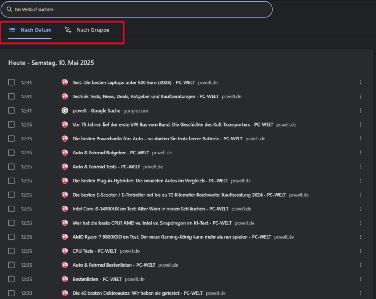Viewport: 376px width, 299px height.
Task: Click into the Im Verlauf suchen field
Action: pyautogui.click(x=140, y=10)
